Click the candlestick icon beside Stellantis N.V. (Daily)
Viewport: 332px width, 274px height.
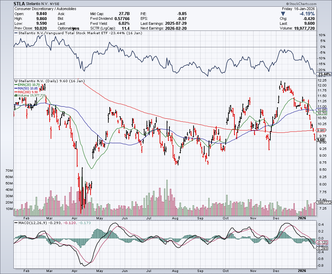[15, 81]
